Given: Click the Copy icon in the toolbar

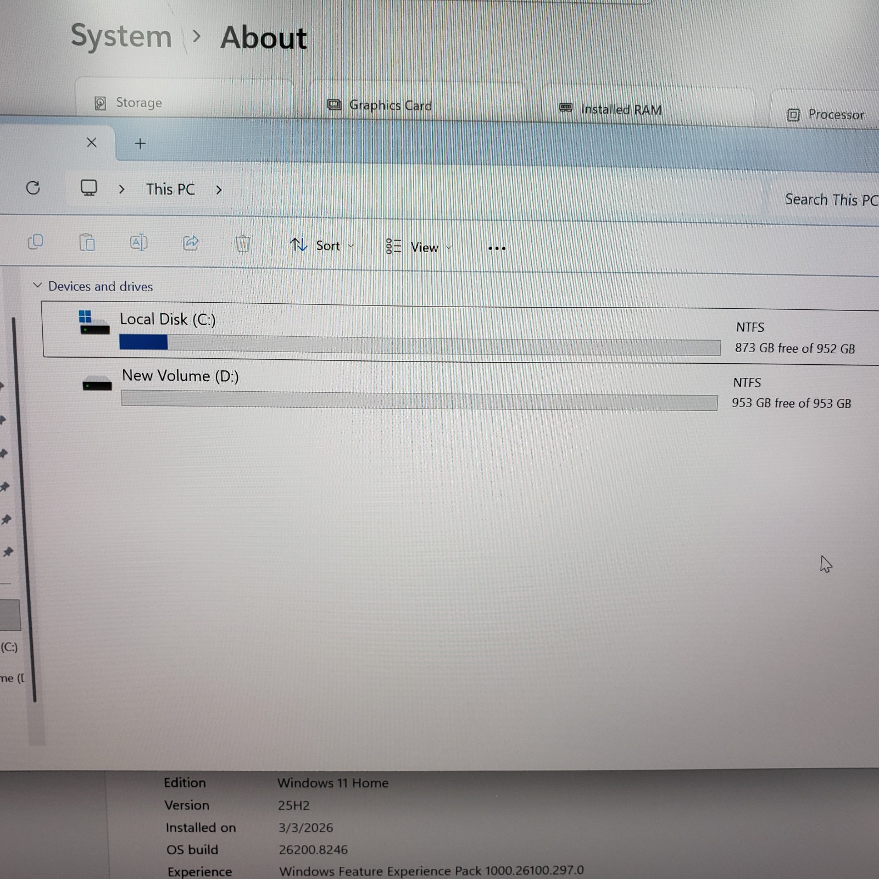Looking at the screenshot, I should pyautogui.click(x=35, y=242).
